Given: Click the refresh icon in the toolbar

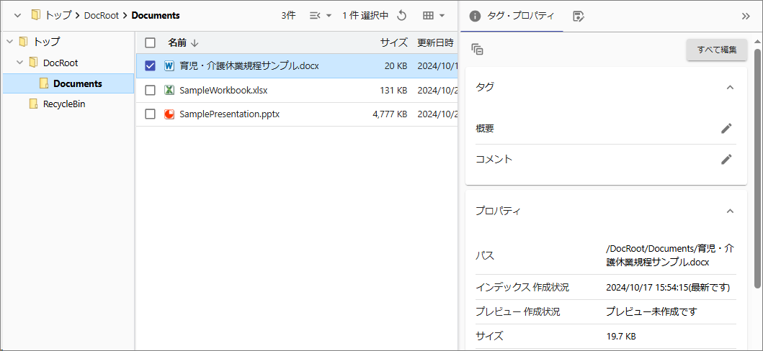Looking at the screenshot, I should (402, 15).
